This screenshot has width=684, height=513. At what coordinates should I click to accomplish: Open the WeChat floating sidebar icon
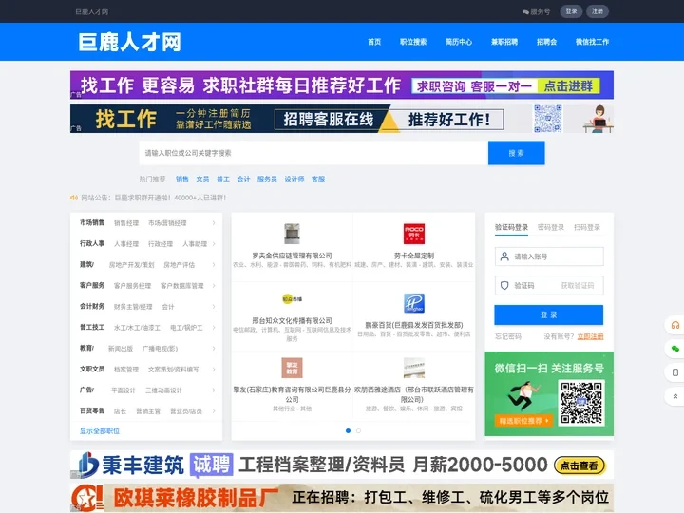pyautogui.click(x=675, y=349)
